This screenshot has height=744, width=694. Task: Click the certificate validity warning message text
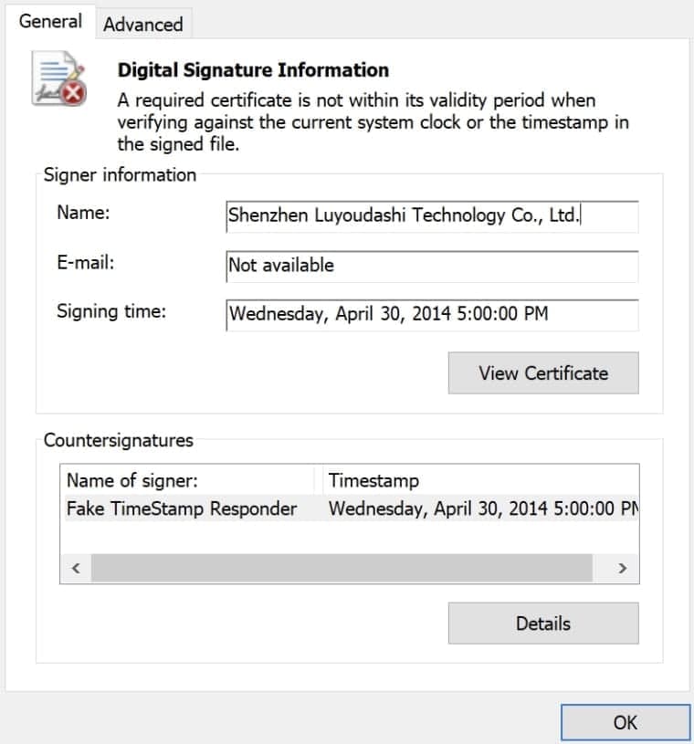(x=373, y=121)
